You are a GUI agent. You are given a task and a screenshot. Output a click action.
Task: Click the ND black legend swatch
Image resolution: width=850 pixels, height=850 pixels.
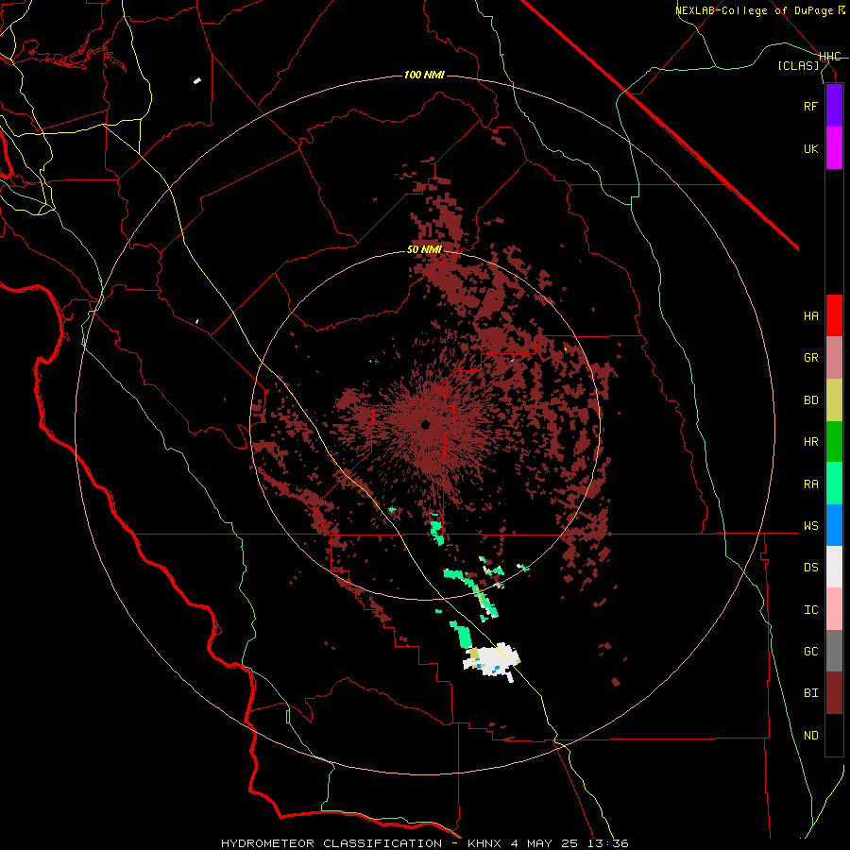(834, 735)
